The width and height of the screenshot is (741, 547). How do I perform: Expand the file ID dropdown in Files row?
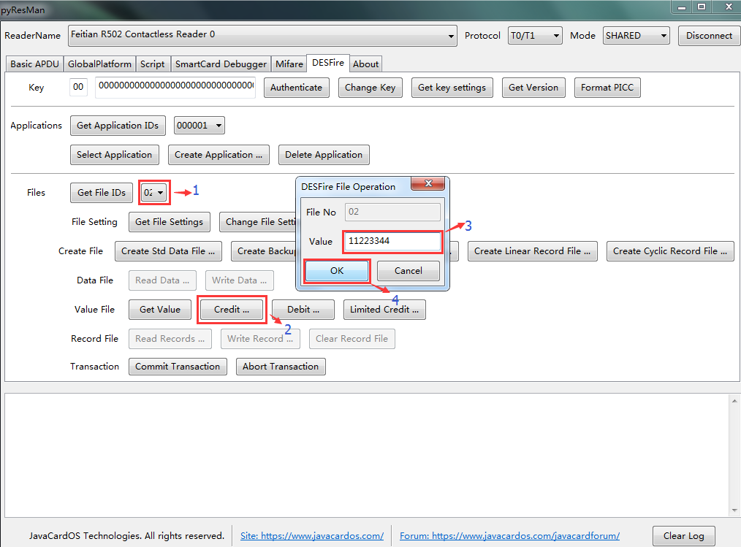point(154,192)
